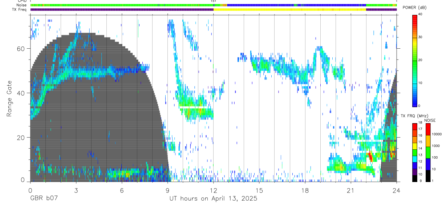
Task: Click the 'Noise' row label at top
Action: click(21, 5)
